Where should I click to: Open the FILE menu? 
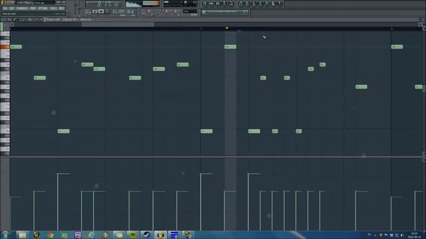pos(5,9)
